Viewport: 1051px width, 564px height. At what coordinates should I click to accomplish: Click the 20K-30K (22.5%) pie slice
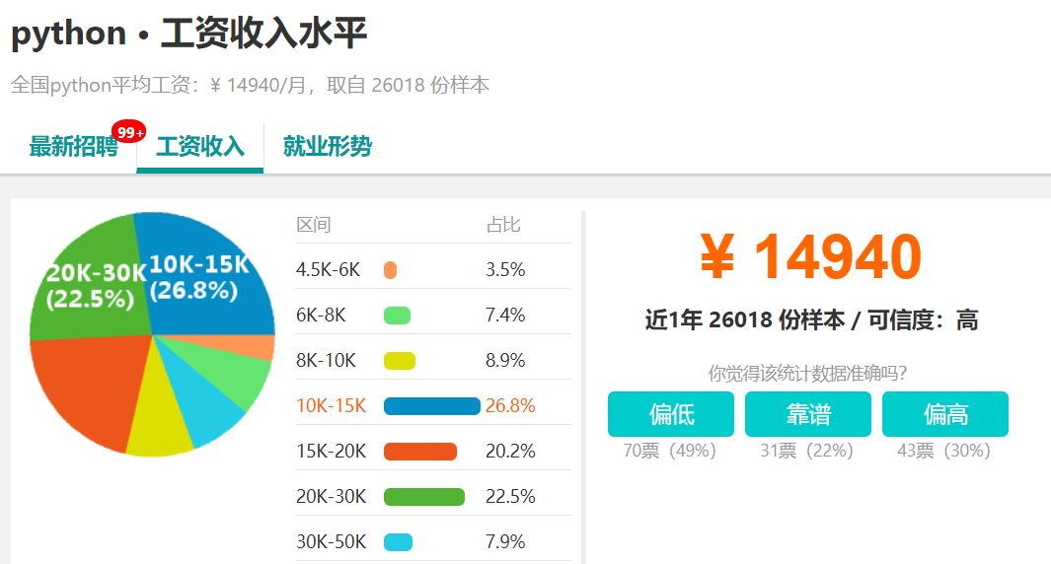91,281
